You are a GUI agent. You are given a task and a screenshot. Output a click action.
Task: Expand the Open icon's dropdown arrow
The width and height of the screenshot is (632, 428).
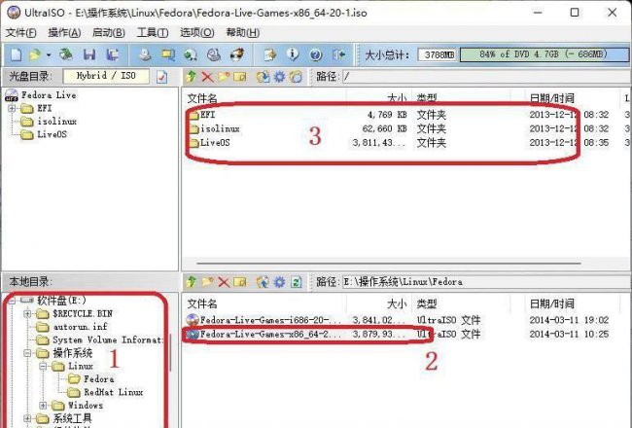[49, 54]
